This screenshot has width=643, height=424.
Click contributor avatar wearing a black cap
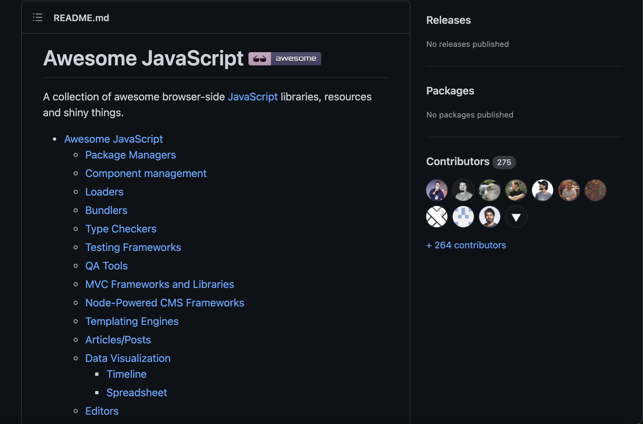(543, 190)
